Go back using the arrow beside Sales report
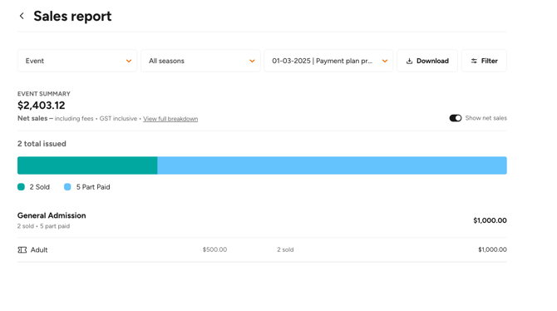 22,16
